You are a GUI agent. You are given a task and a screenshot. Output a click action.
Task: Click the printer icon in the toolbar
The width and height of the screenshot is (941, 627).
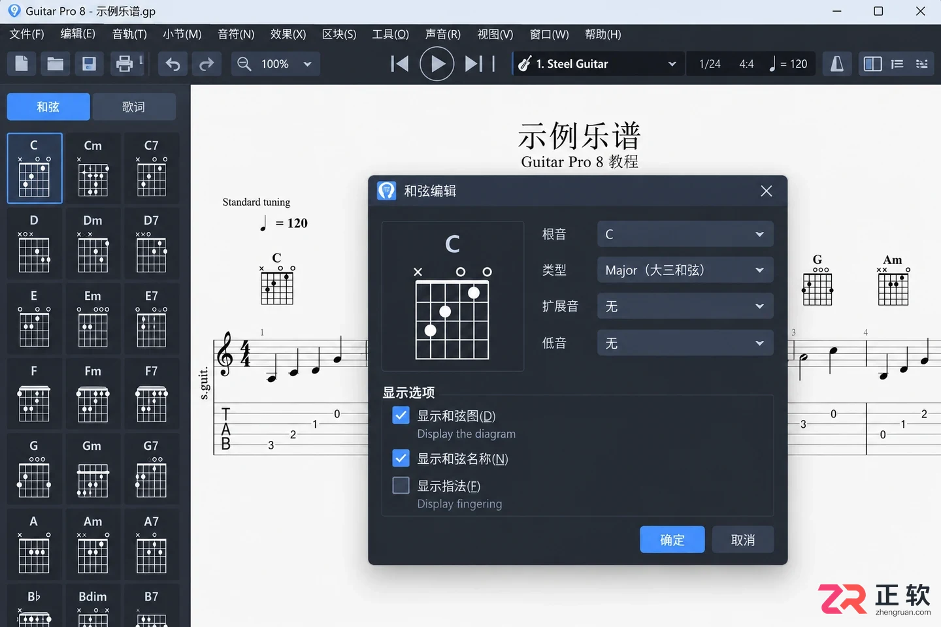[124, 63]
